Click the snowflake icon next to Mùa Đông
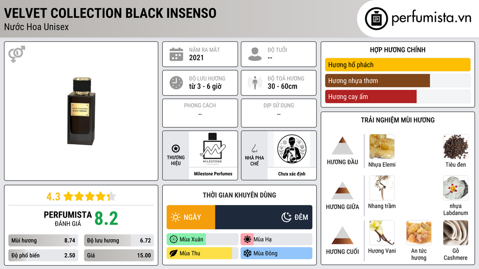 click(x=247, y=254)
